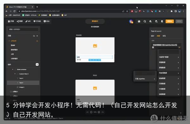Viewport: 190px width, 124px height.
Task: Click the save floppy-disk icon in the toolbar
Action: 139,21
